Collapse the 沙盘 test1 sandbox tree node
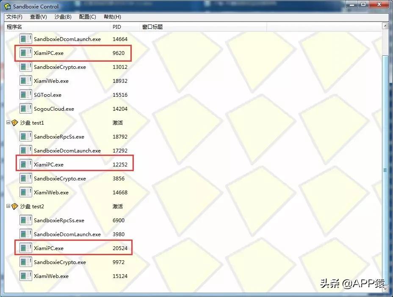Screen dimensions: 393x297 [9, 123]
